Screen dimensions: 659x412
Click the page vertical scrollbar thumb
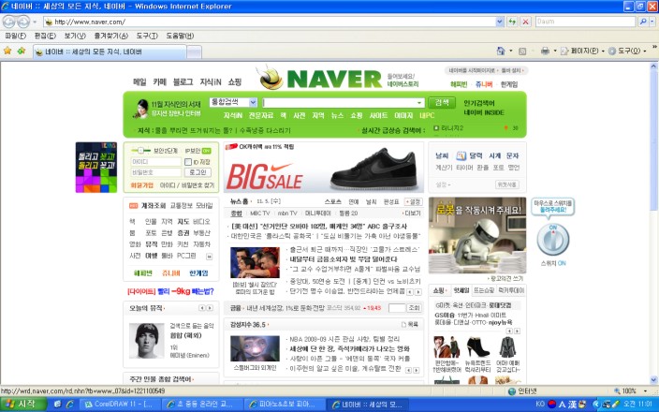point(653,140)
